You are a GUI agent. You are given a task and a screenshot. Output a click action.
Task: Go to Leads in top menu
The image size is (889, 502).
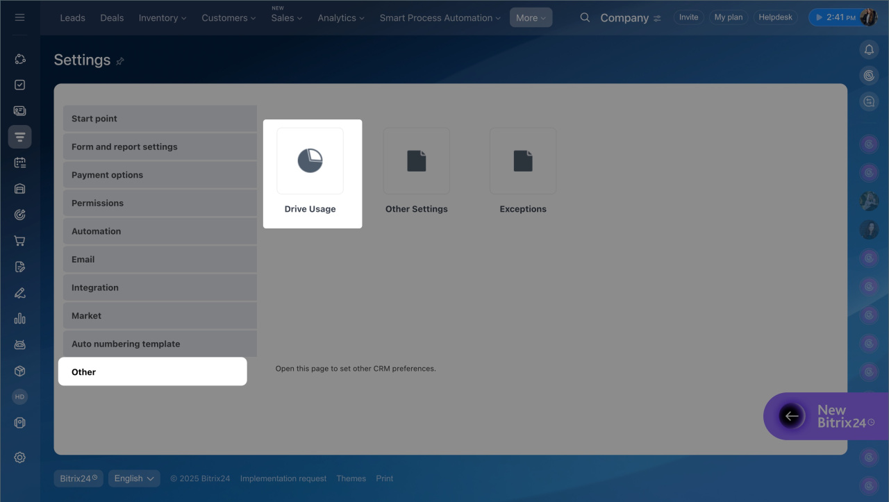[x=72, y=18]
